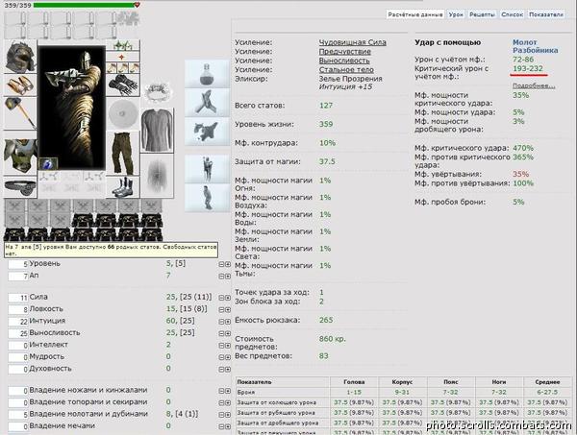Click the green 359/359 health bar
Viewport: 577px width, 435px height.
(x=85, y=5)
